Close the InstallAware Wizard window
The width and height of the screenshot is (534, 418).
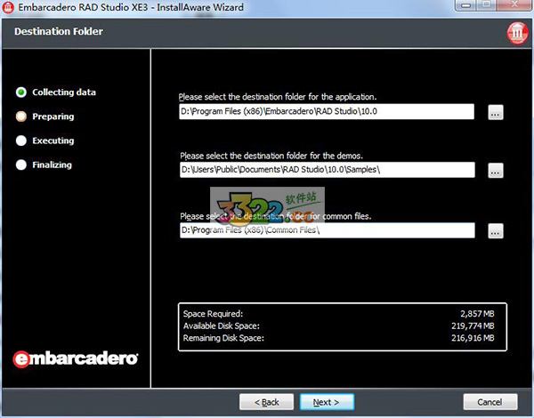pyautogui.click(x=515, y=5)
